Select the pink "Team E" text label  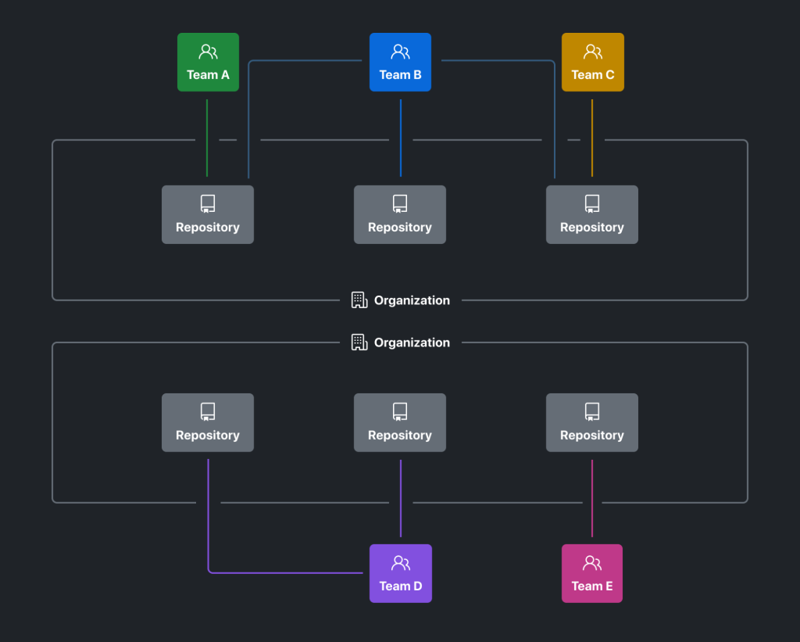(592, 586)
